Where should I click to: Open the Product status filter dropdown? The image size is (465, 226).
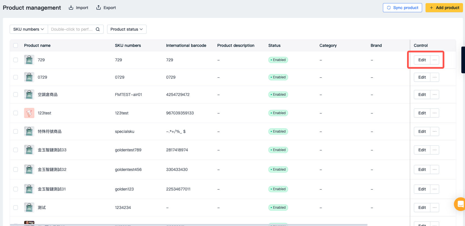point(127,29)
